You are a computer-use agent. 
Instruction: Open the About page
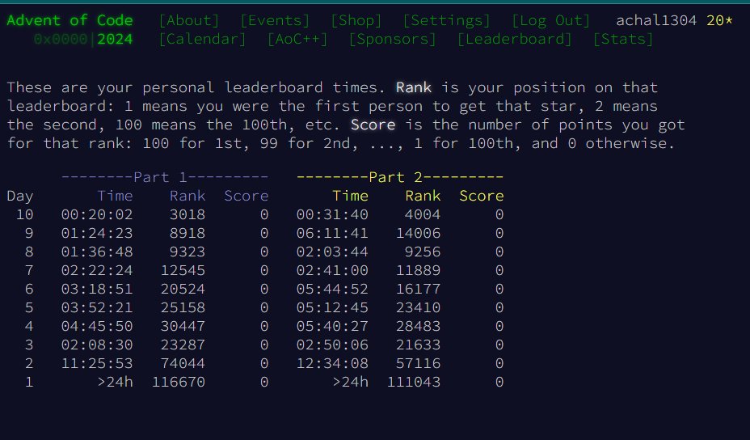pyautogui.click(x=189, y=20)
